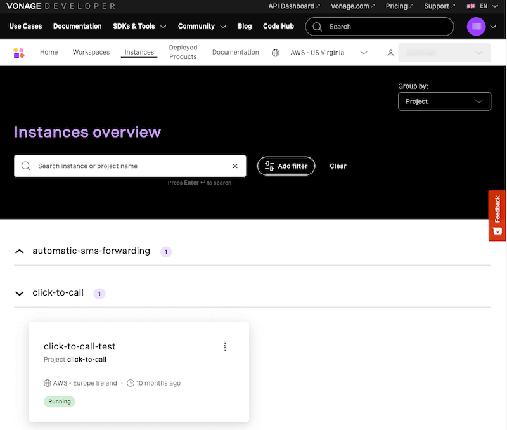Clear the instance search using the X icon
The image size is (507, 430).
click(x=235, y=166)
